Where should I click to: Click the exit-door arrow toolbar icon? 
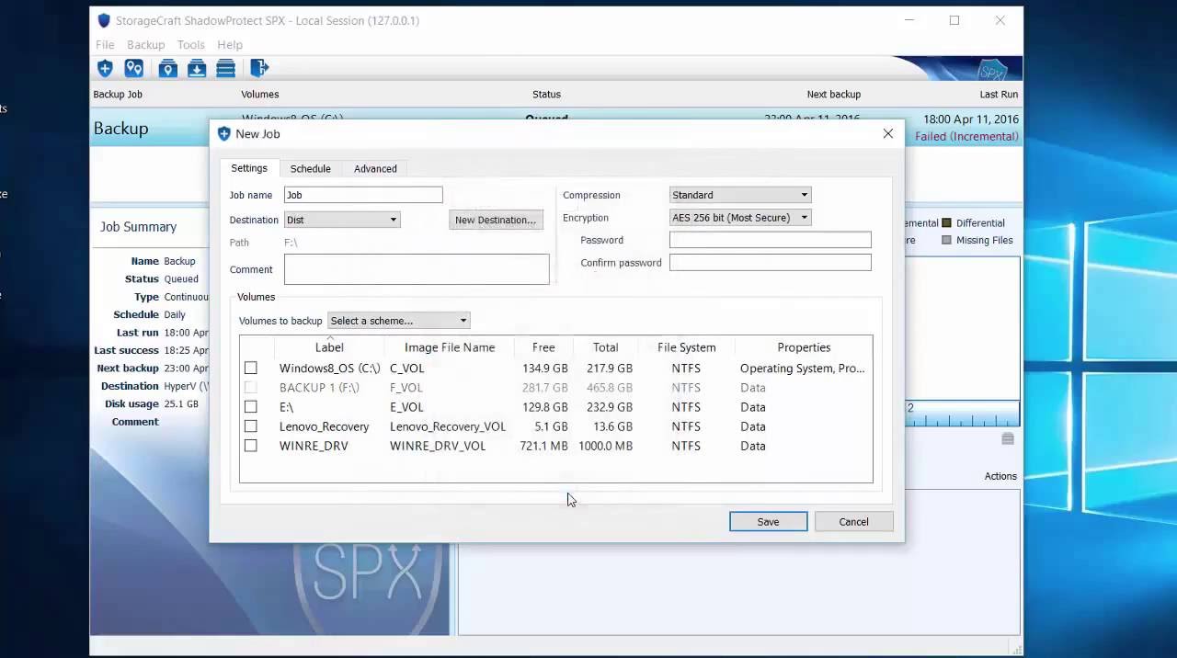point(258,68)
